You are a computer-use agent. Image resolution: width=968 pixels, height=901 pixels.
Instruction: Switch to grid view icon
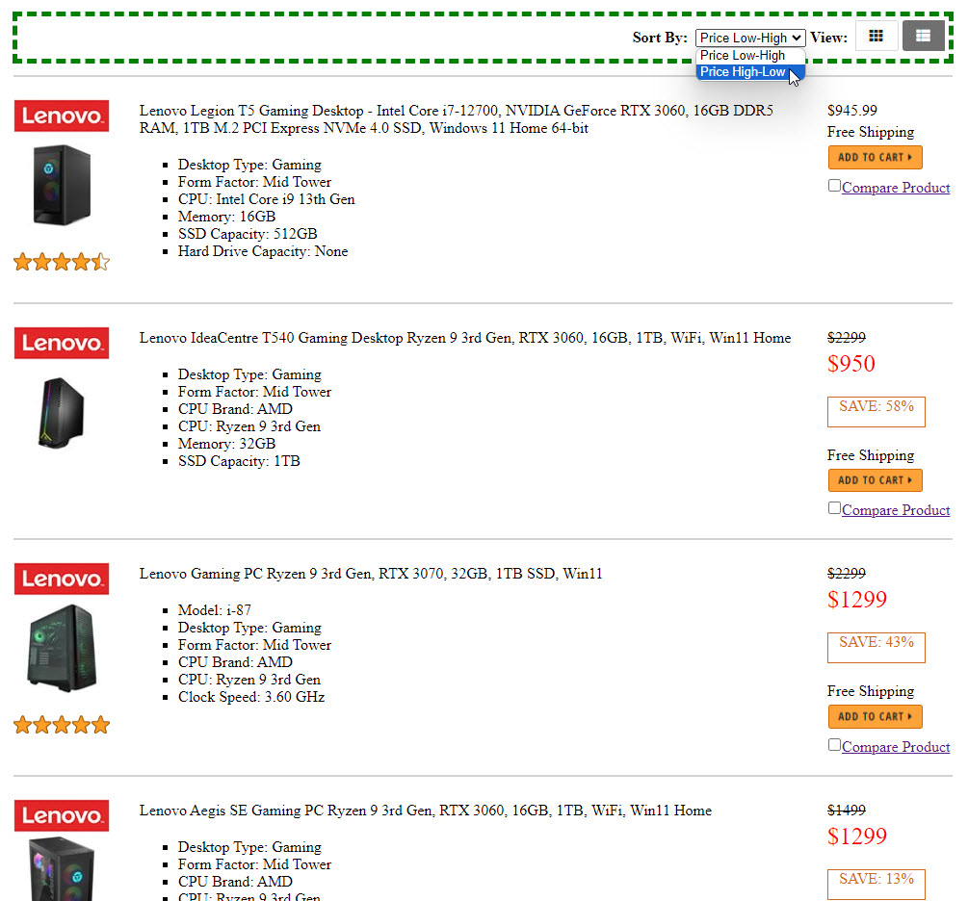(876, 37)
